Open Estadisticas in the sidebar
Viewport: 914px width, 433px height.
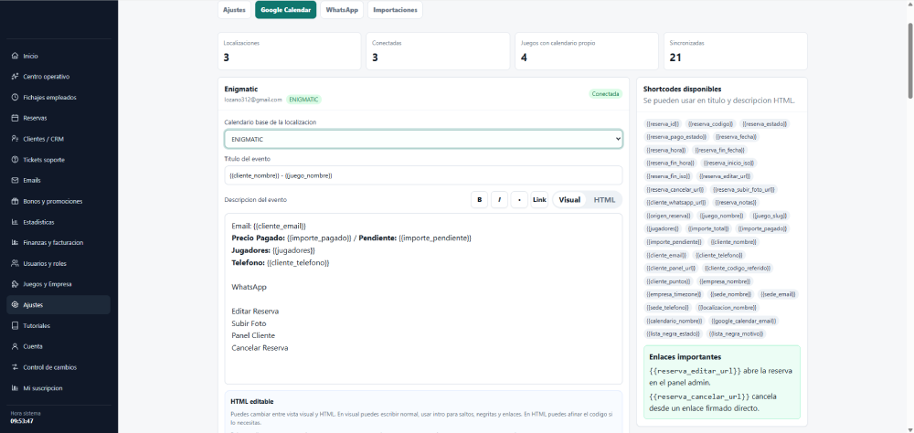click(x=58, y=222)
